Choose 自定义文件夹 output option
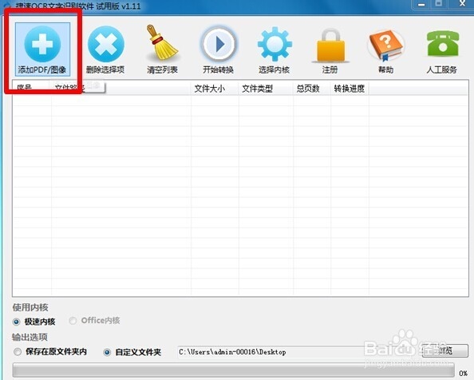 pyautogui.click(x=107, y=352)
